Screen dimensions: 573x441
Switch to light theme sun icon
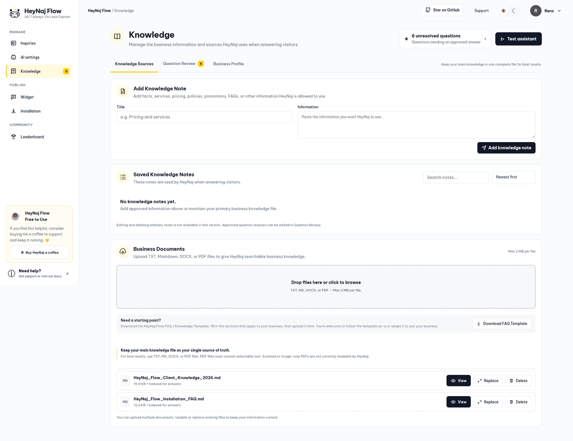pos(503,11)
